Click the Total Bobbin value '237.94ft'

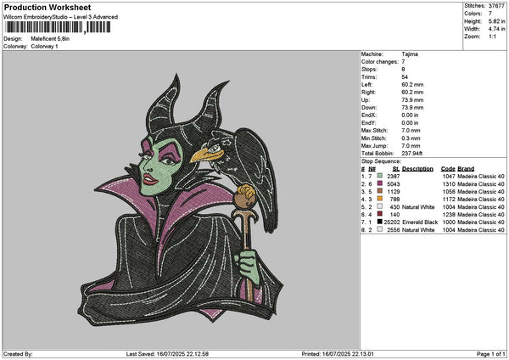(412, 154)
